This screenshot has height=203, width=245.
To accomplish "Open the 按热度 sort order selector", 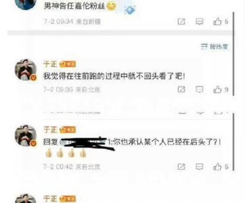I will [214, 47].
